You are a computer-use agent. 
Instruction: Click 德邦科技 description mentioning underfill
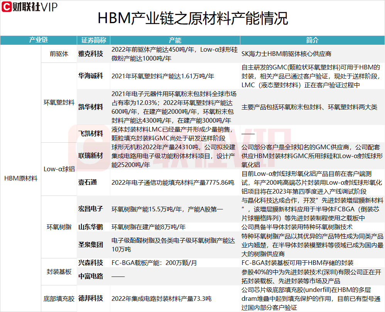tap(312, 299)
